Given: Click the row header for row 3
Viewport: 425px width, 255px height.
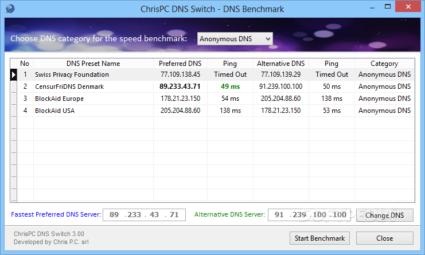Looking at the screenshot, I should pyautogui.click(x=14, y=99).
